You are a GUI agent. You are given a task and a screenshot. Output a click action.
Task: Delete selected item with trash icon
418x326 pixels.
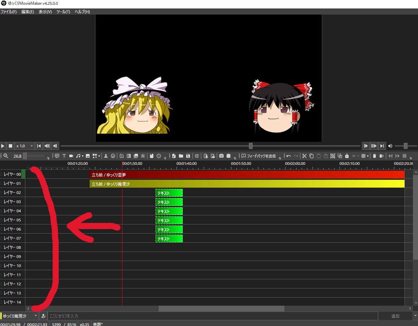[374, 156]
